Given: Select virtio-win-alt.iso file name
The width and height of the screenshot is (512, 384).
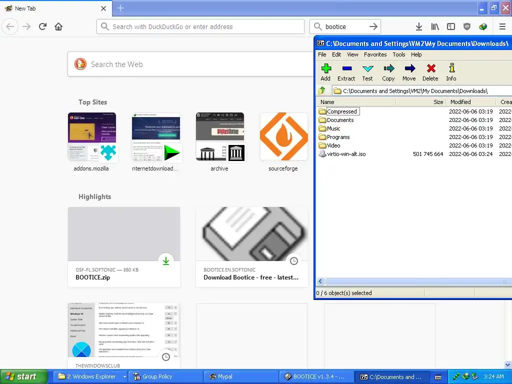Looking at the screenshot, I should pyautogui.click(x=346, y=154).
